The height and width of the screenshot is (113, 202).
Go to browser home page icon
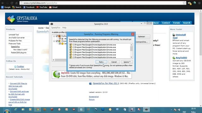16,3
